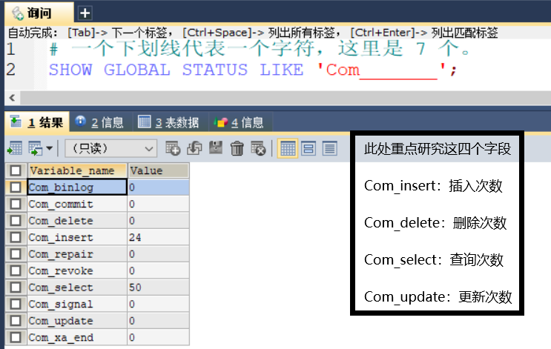Switch to the 1 结果 tab

pos(37,122)
